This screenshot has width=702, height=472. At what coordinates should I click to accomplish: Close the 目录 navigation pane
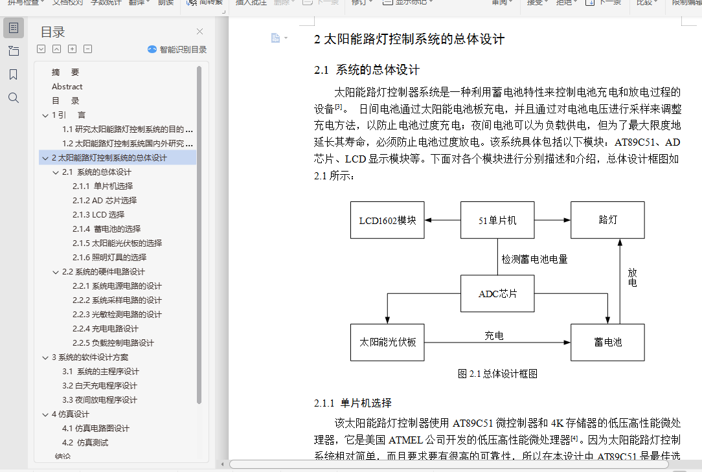(x=199, y=31)
